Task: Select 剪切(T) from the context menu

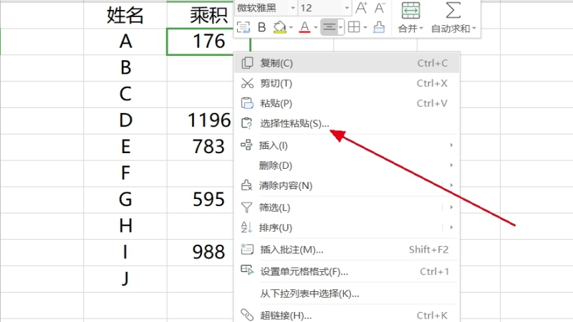Action: pyautogui.click(x=276, y=83)
